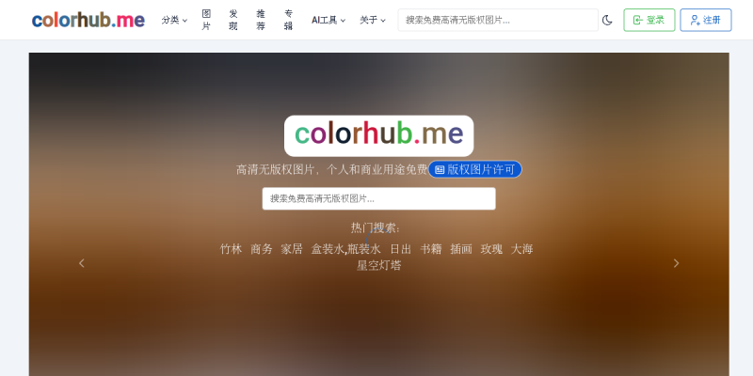The width and height of the screenshot is (753, 376).
Task: Focus the header search input field
Action: coord(498,20)
